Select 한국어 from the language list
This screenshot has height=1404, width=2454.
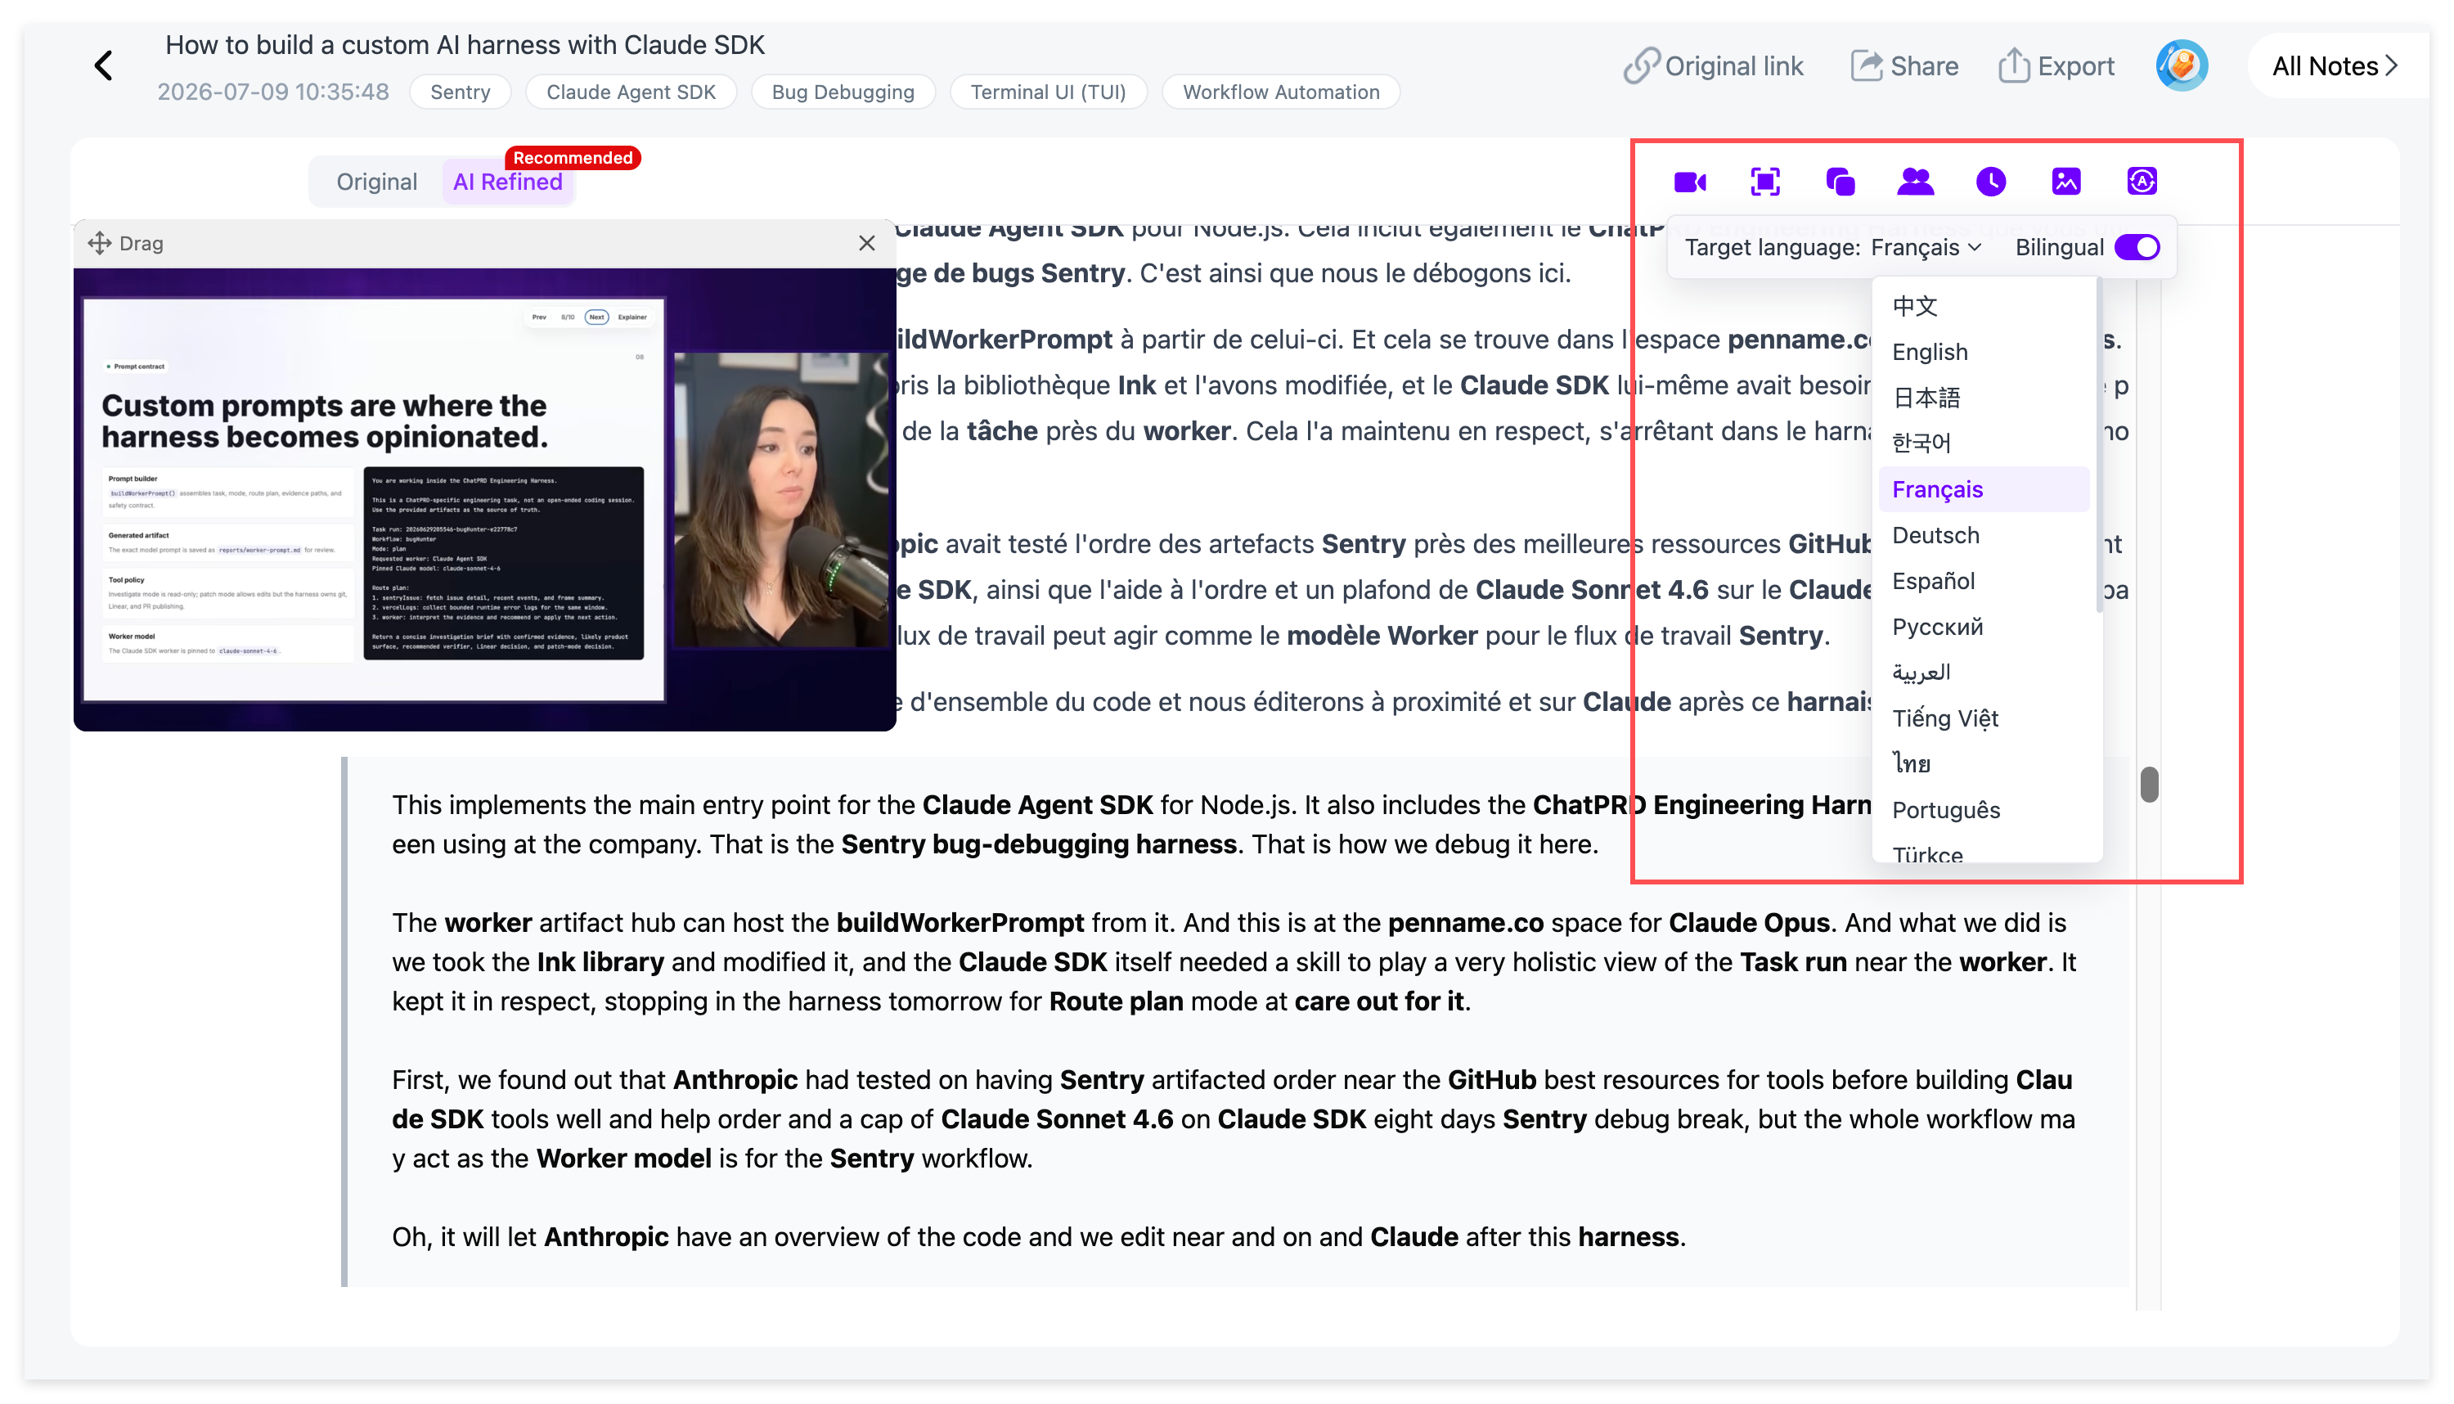point(1983,443)
